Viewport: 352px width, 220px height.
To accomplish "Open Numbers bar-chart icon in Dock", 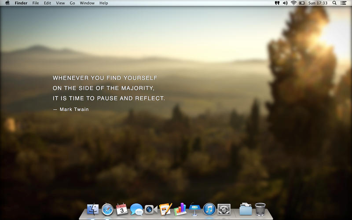I will (180, 209).
